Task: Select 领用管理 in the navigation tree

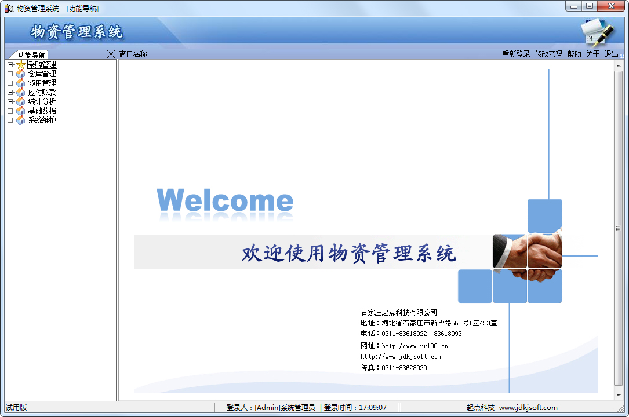Action: tap(42, 83)
